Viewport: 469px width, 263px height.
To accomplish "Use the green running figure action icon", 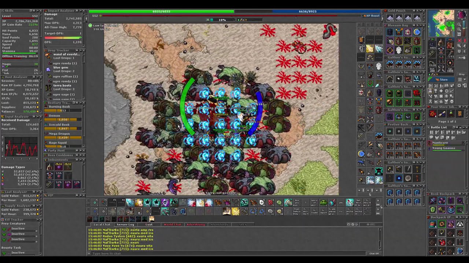I will coord(245,202).
